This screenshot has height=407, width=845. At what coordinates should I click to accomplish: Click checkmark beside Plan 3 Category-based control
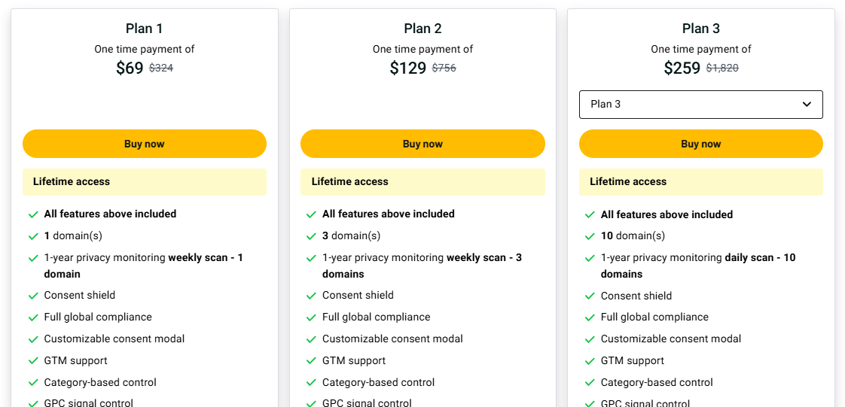590,383
